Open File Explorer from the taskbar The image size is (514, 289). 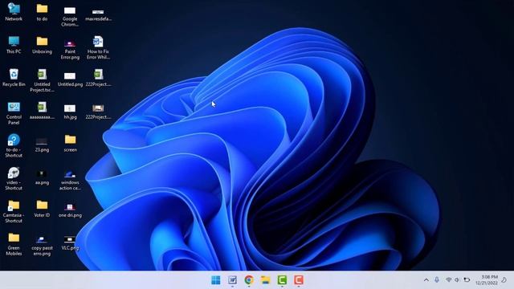click(265, 280)
